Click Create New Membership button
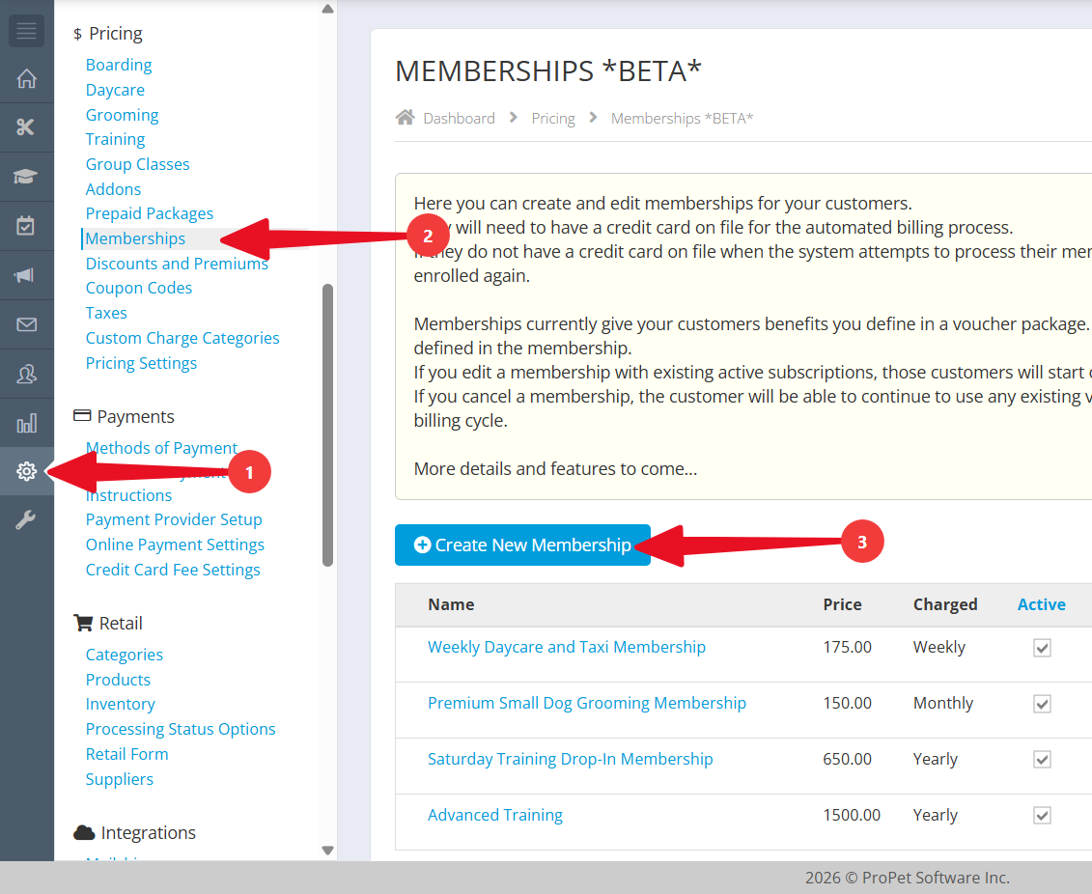Screen dimensions: 1092x894 pos(522,545)
